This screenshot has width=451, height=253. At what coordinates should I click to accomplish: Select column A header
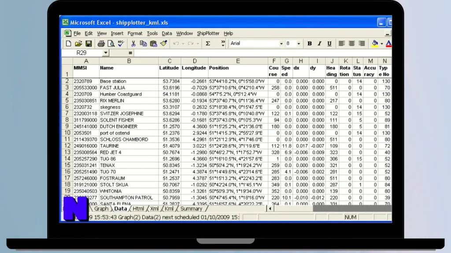click(x=86, y=61)
